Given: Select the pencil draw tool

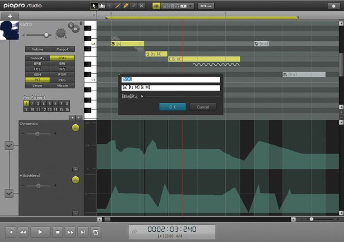Looking at the screenshot, I should click(118, 6).
